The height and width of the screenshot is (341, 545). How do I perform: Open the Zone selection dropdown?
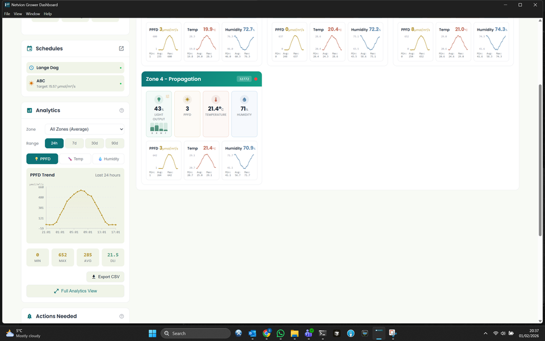click(x=84, y=129)
